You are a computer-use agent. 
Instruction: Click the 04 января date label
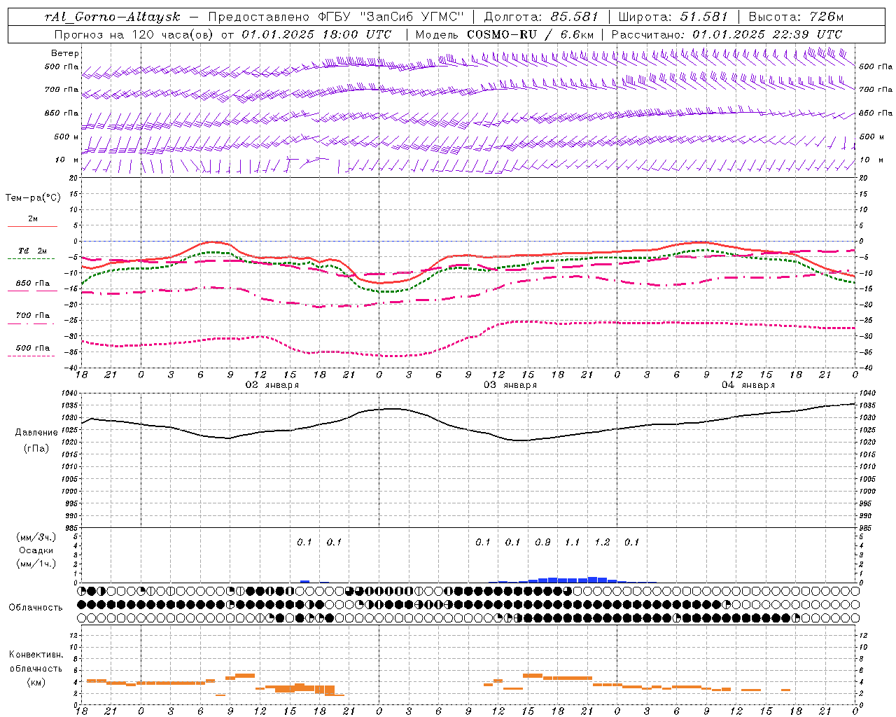click(748, 385)
